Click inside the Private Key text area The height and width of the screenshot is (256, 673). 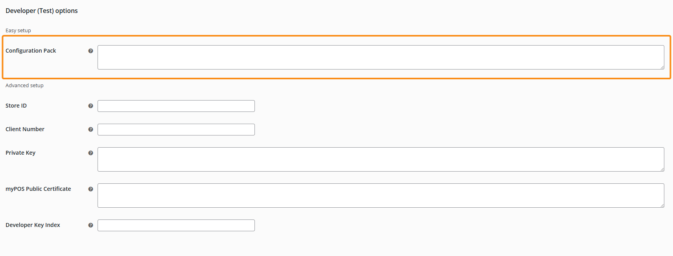coord(380,159)
